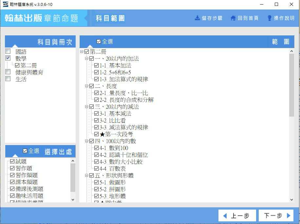Screen dimensions: 300x224
Task: Click the 儲存步驟 download icon
Action: 197,18
